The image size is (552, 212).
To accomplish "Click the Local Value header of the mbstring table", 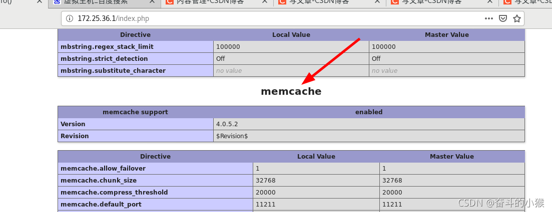I will pos(291,35).
